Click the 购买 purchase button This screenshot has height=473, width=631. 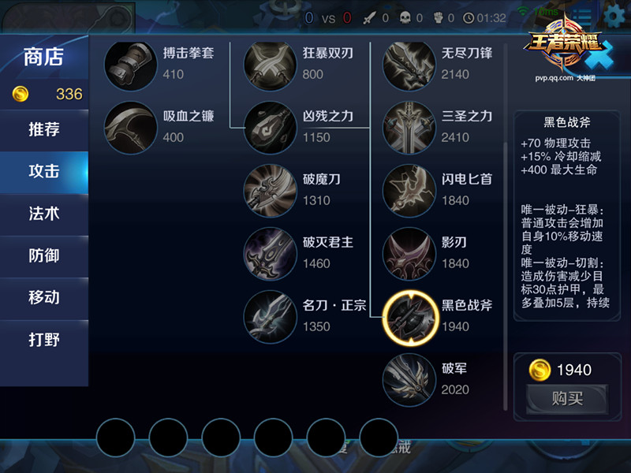(x=567, y=399)
